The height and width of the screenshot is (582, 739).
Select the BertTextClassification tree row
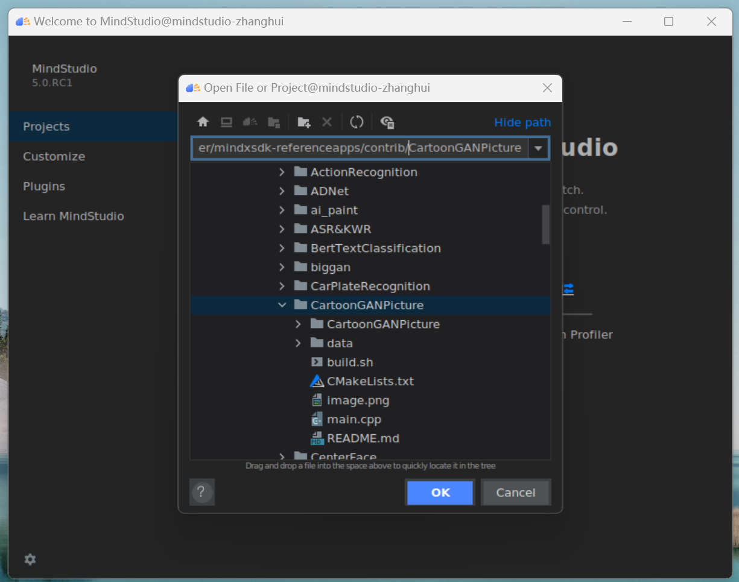tap(370, 248)
